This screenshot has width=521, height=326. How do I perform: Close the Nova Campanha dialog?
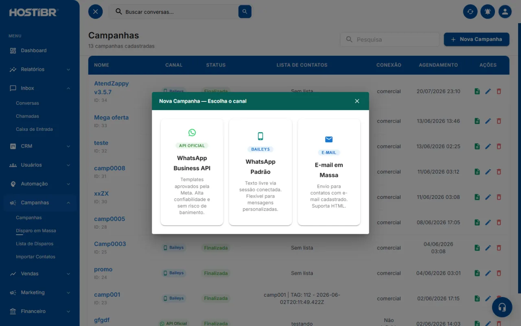[357, 101]
